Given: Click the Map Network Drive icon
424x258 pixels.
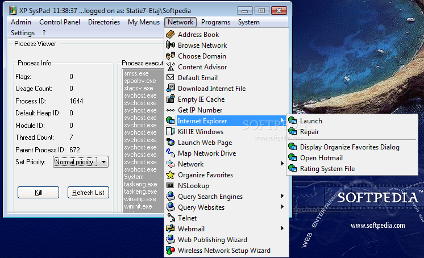Looking at the screenshot, I should (171, 153).
